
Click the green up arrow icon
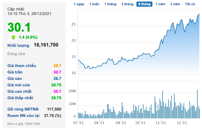[13, 37]
